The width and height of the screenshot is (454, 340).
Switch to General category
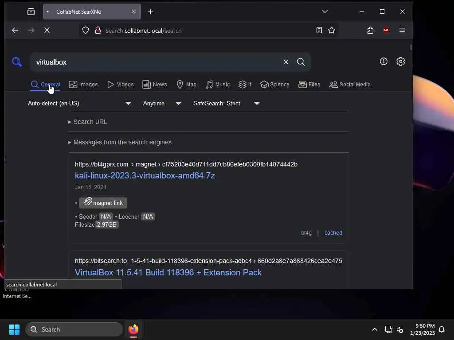[x=46, y=85]
